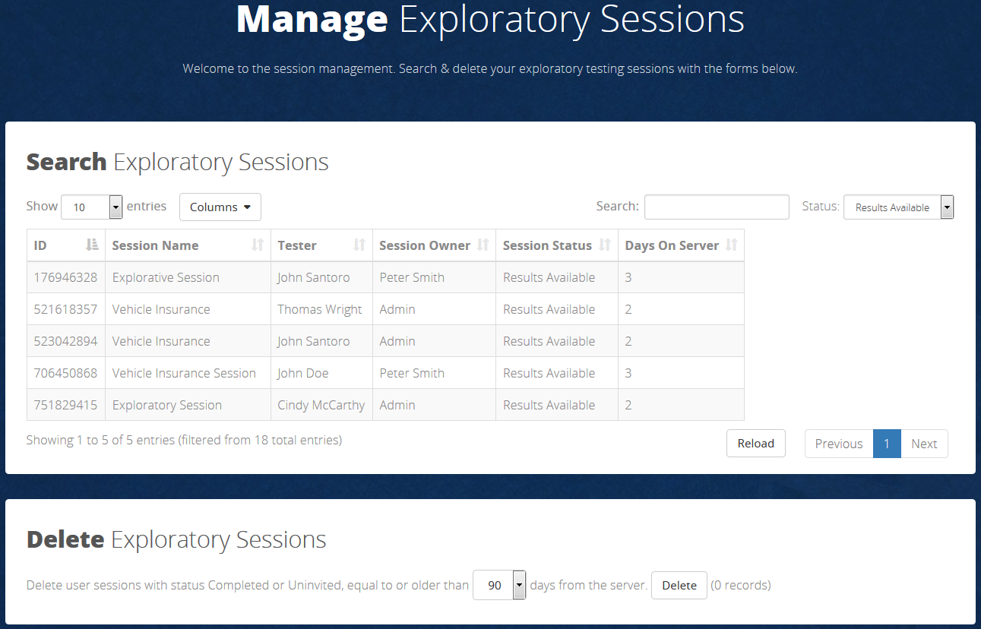Viewport: 981px width, 629px height.
Task: Go to the Previous page
Action: [838, 443]
